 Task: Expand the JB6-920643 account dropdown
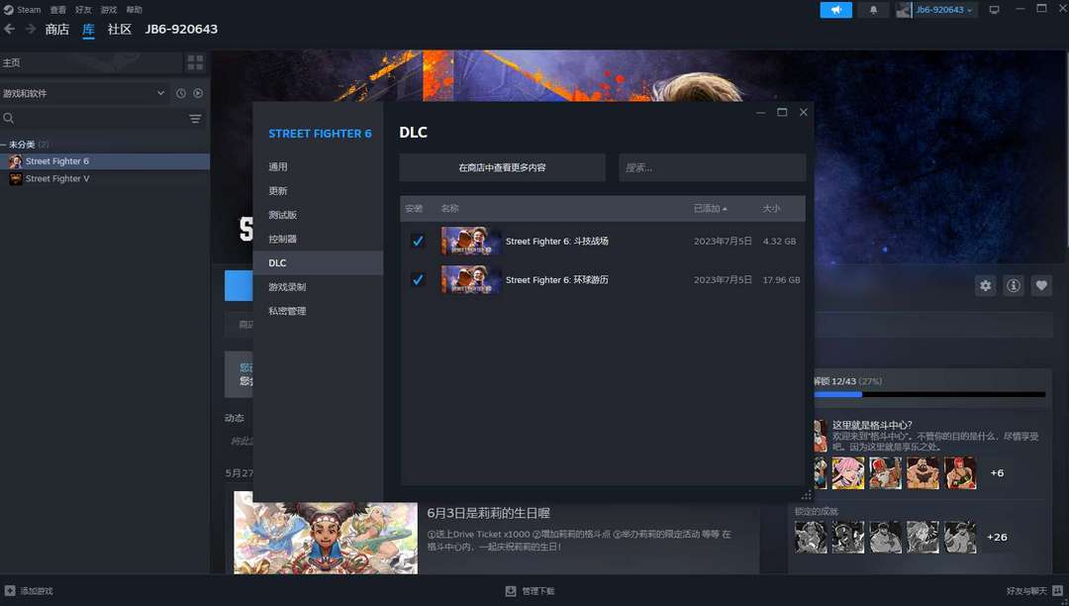pyautogui.click(x=936, y=10)
